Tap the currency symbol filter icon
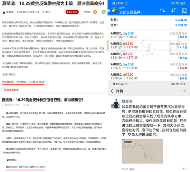Viewport: 190px width, 172px height. point(163,10)
